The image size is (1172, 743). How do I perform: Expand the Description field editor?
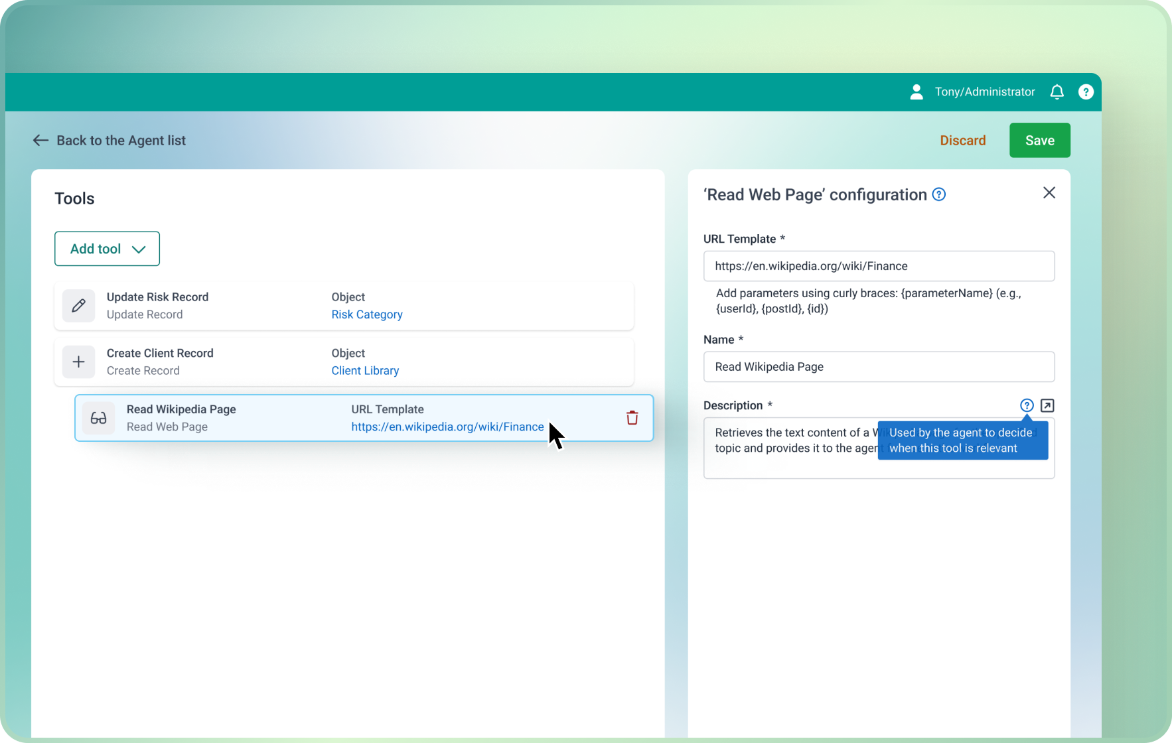pyautogui.click(x=1047, y=405)
